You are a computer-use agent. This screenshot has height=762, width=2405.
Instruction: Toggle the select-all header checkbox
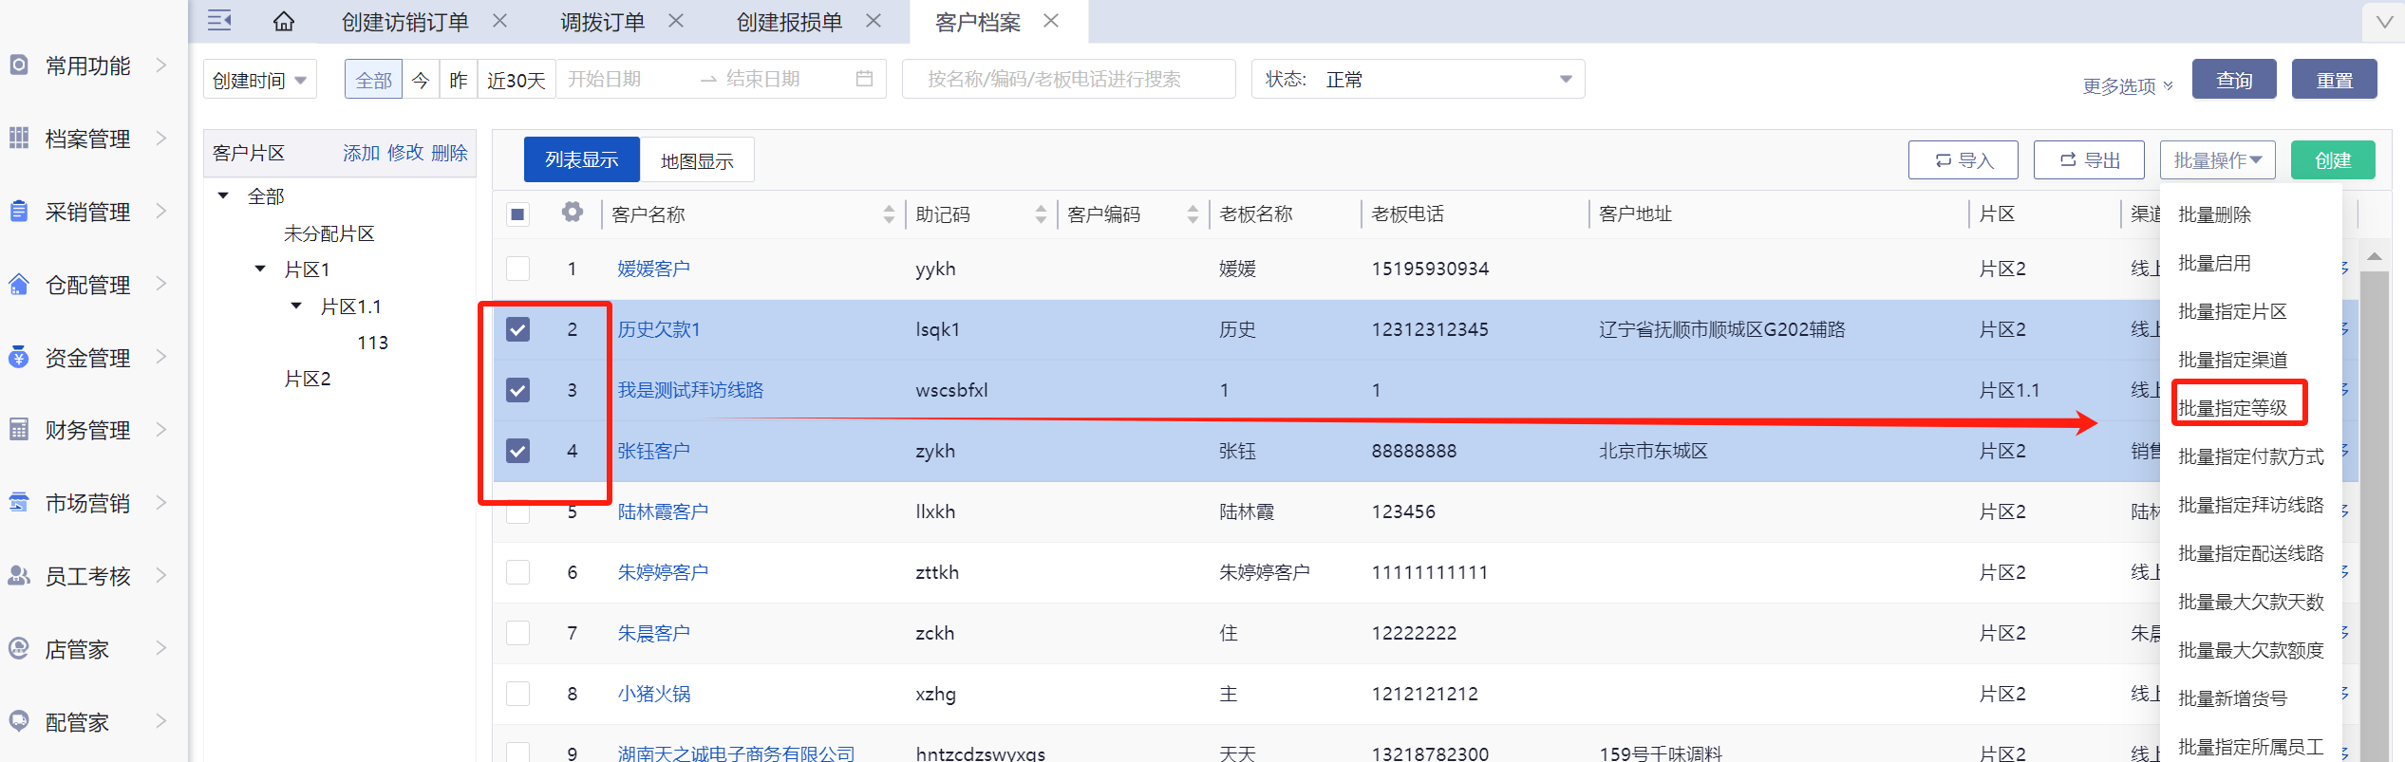click(x=517, y=214)
